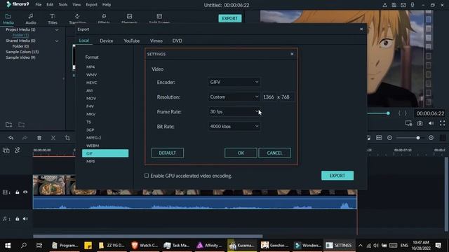This screenshot has width=449, height=252.
Task: Switch to the Device export tab
Action: click(106, 41)
